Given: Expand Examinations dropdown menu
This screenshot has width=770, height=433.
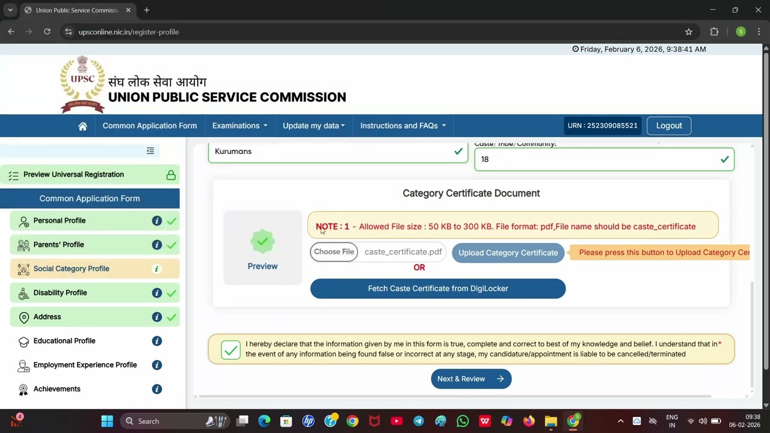Looking at the screenshot, I should (x=239, y=126).
